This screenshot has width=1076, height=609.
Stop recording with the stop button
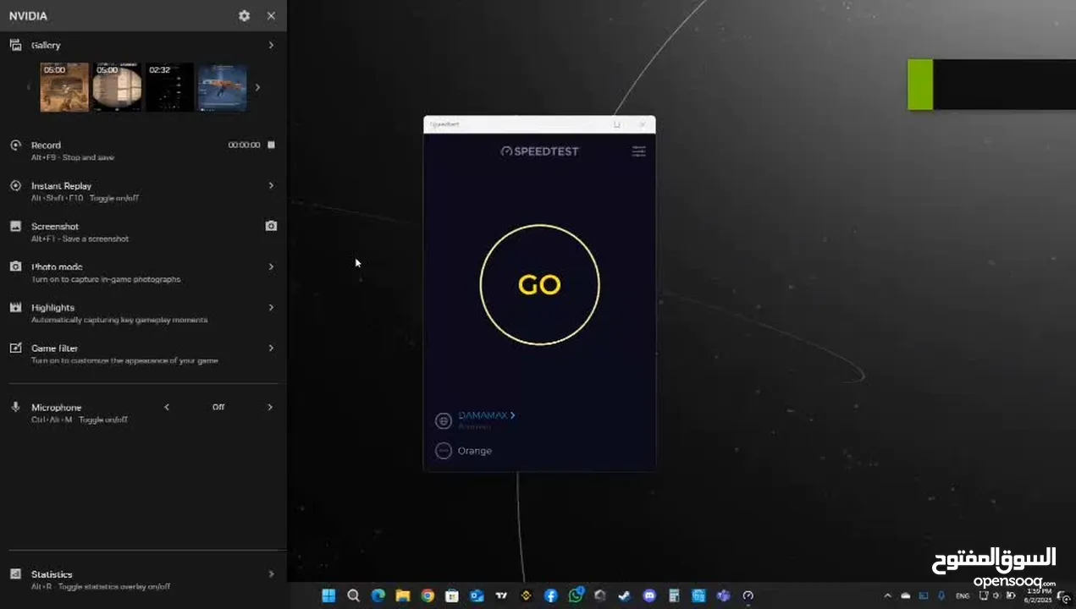point(271,145)
